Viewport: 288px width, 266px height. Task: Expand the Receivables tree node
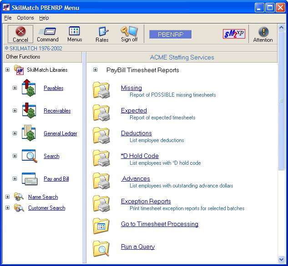click(15, 111)
